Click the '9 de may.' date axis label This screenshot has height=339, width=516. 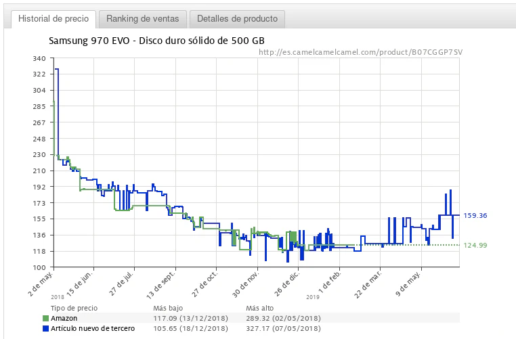point(410,283)
